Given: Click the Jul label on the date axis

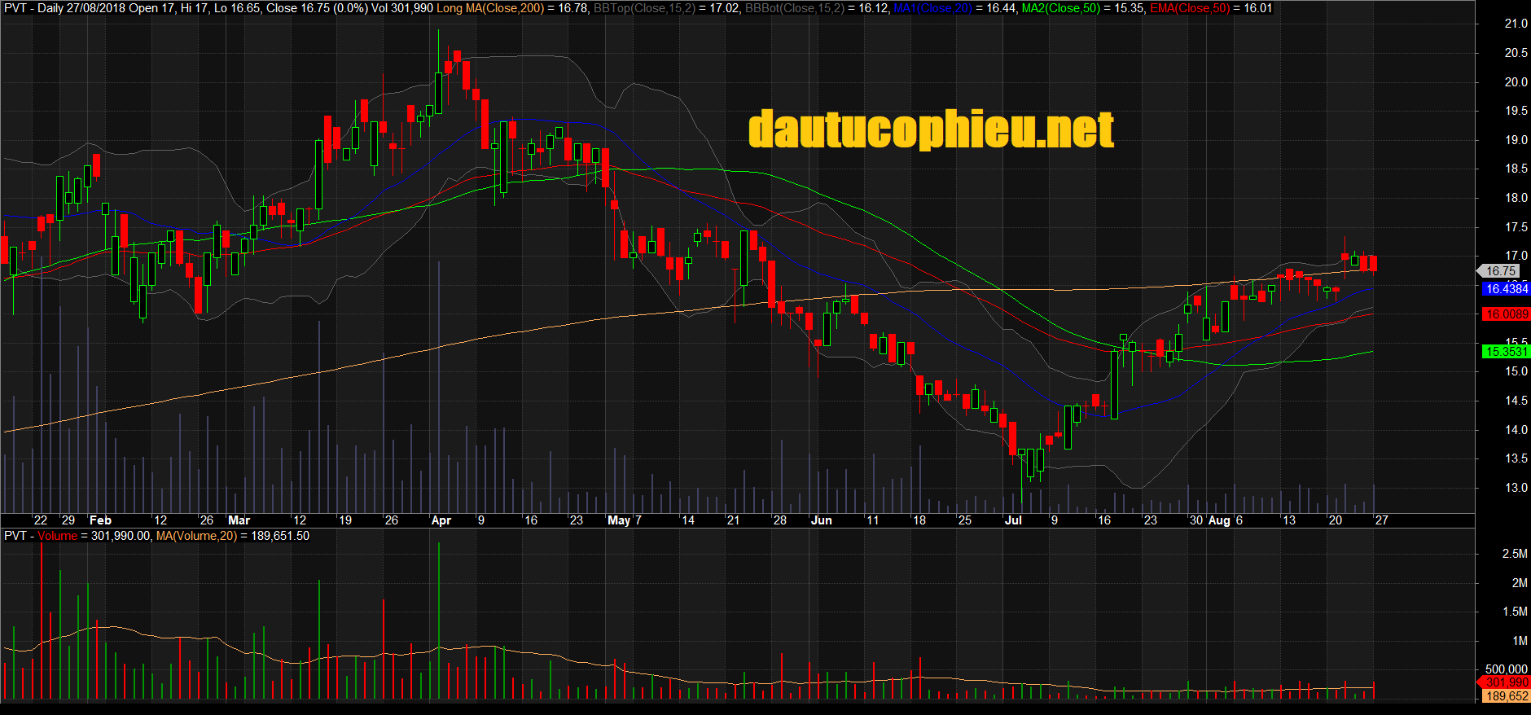Looking at the screenshot, I should click(x=1013, y=520).
